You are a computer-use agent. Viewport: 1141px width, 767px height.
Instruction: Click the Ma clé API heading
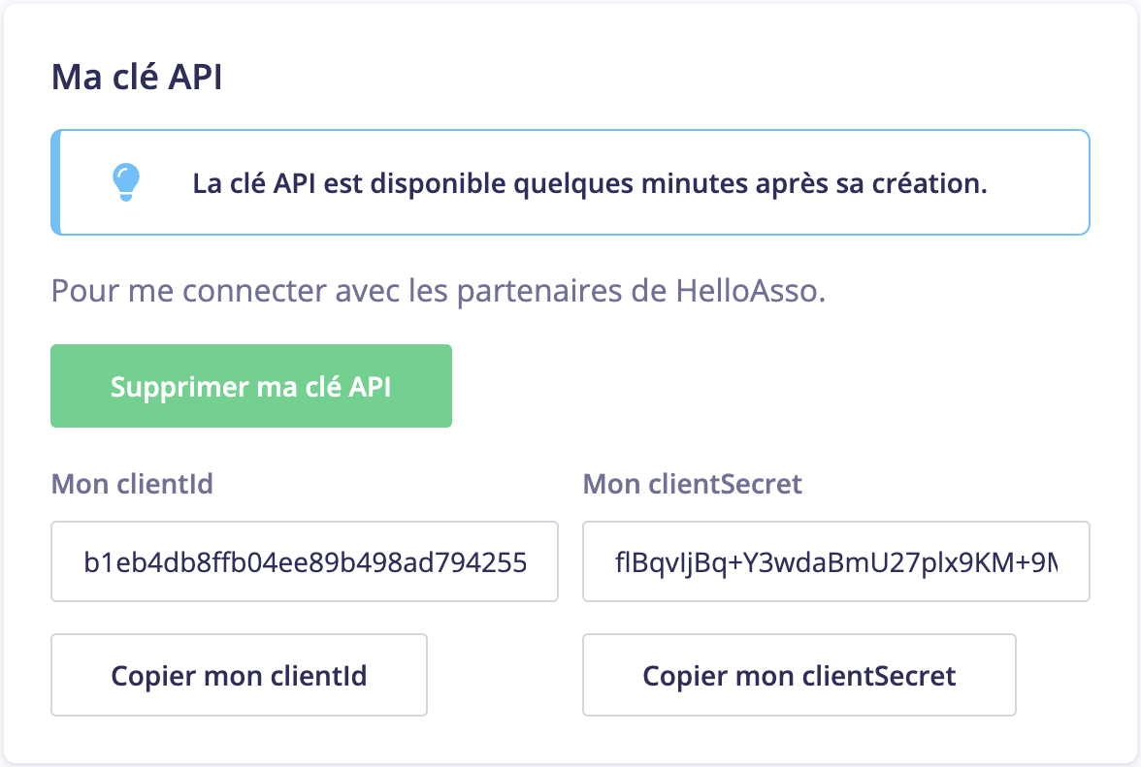pos(134,76)
